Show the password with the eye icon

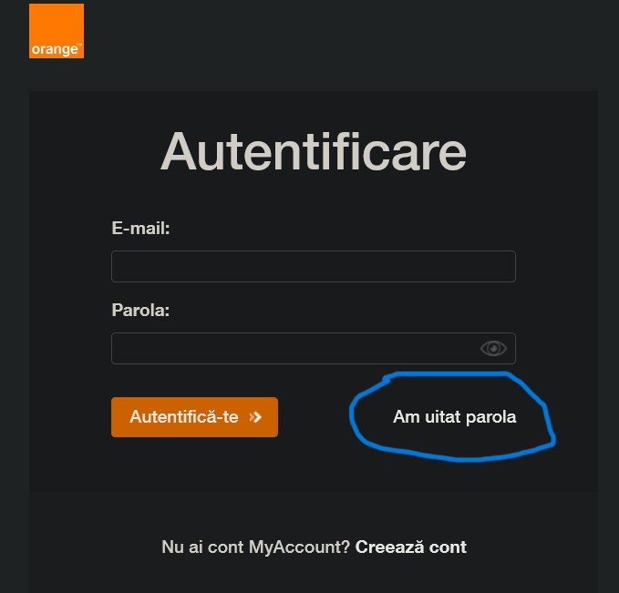493,348
